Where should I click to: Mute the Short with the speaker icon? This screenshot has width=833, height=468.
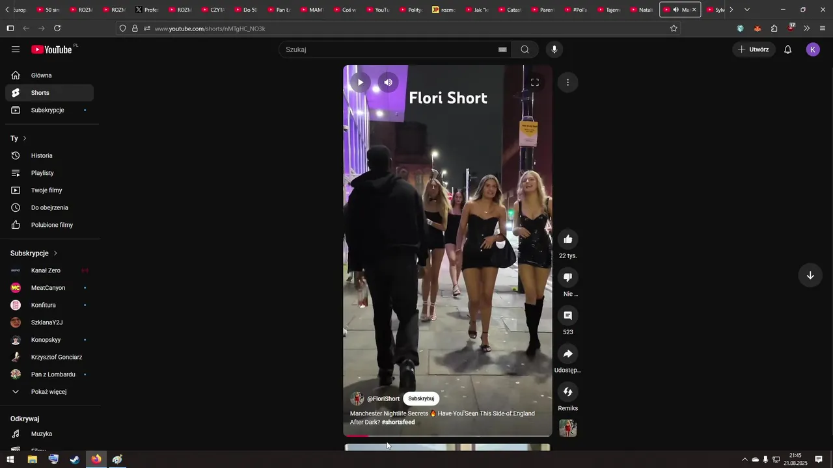pyautogui.click(x=388, y=83)
